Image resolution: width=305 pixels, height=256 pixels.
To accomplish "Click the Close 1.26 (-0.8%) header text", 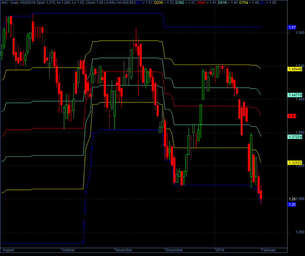I will 101,3.
